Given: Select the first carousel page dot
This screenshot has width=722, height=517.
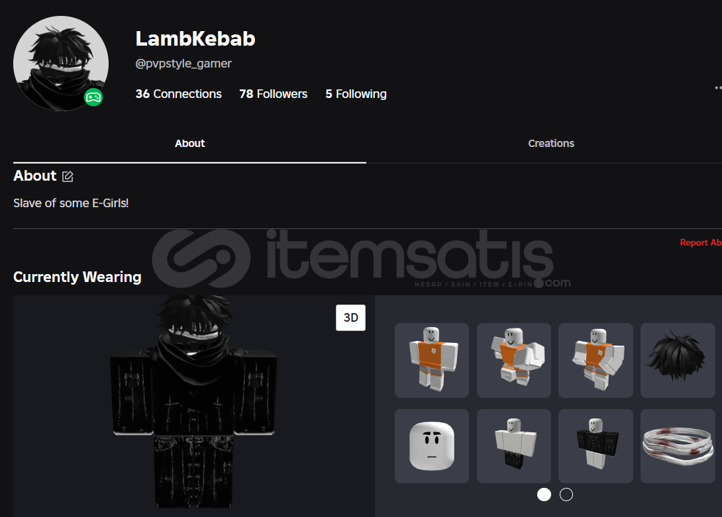Looking at the screenshot, I should (x=544, y=494).
